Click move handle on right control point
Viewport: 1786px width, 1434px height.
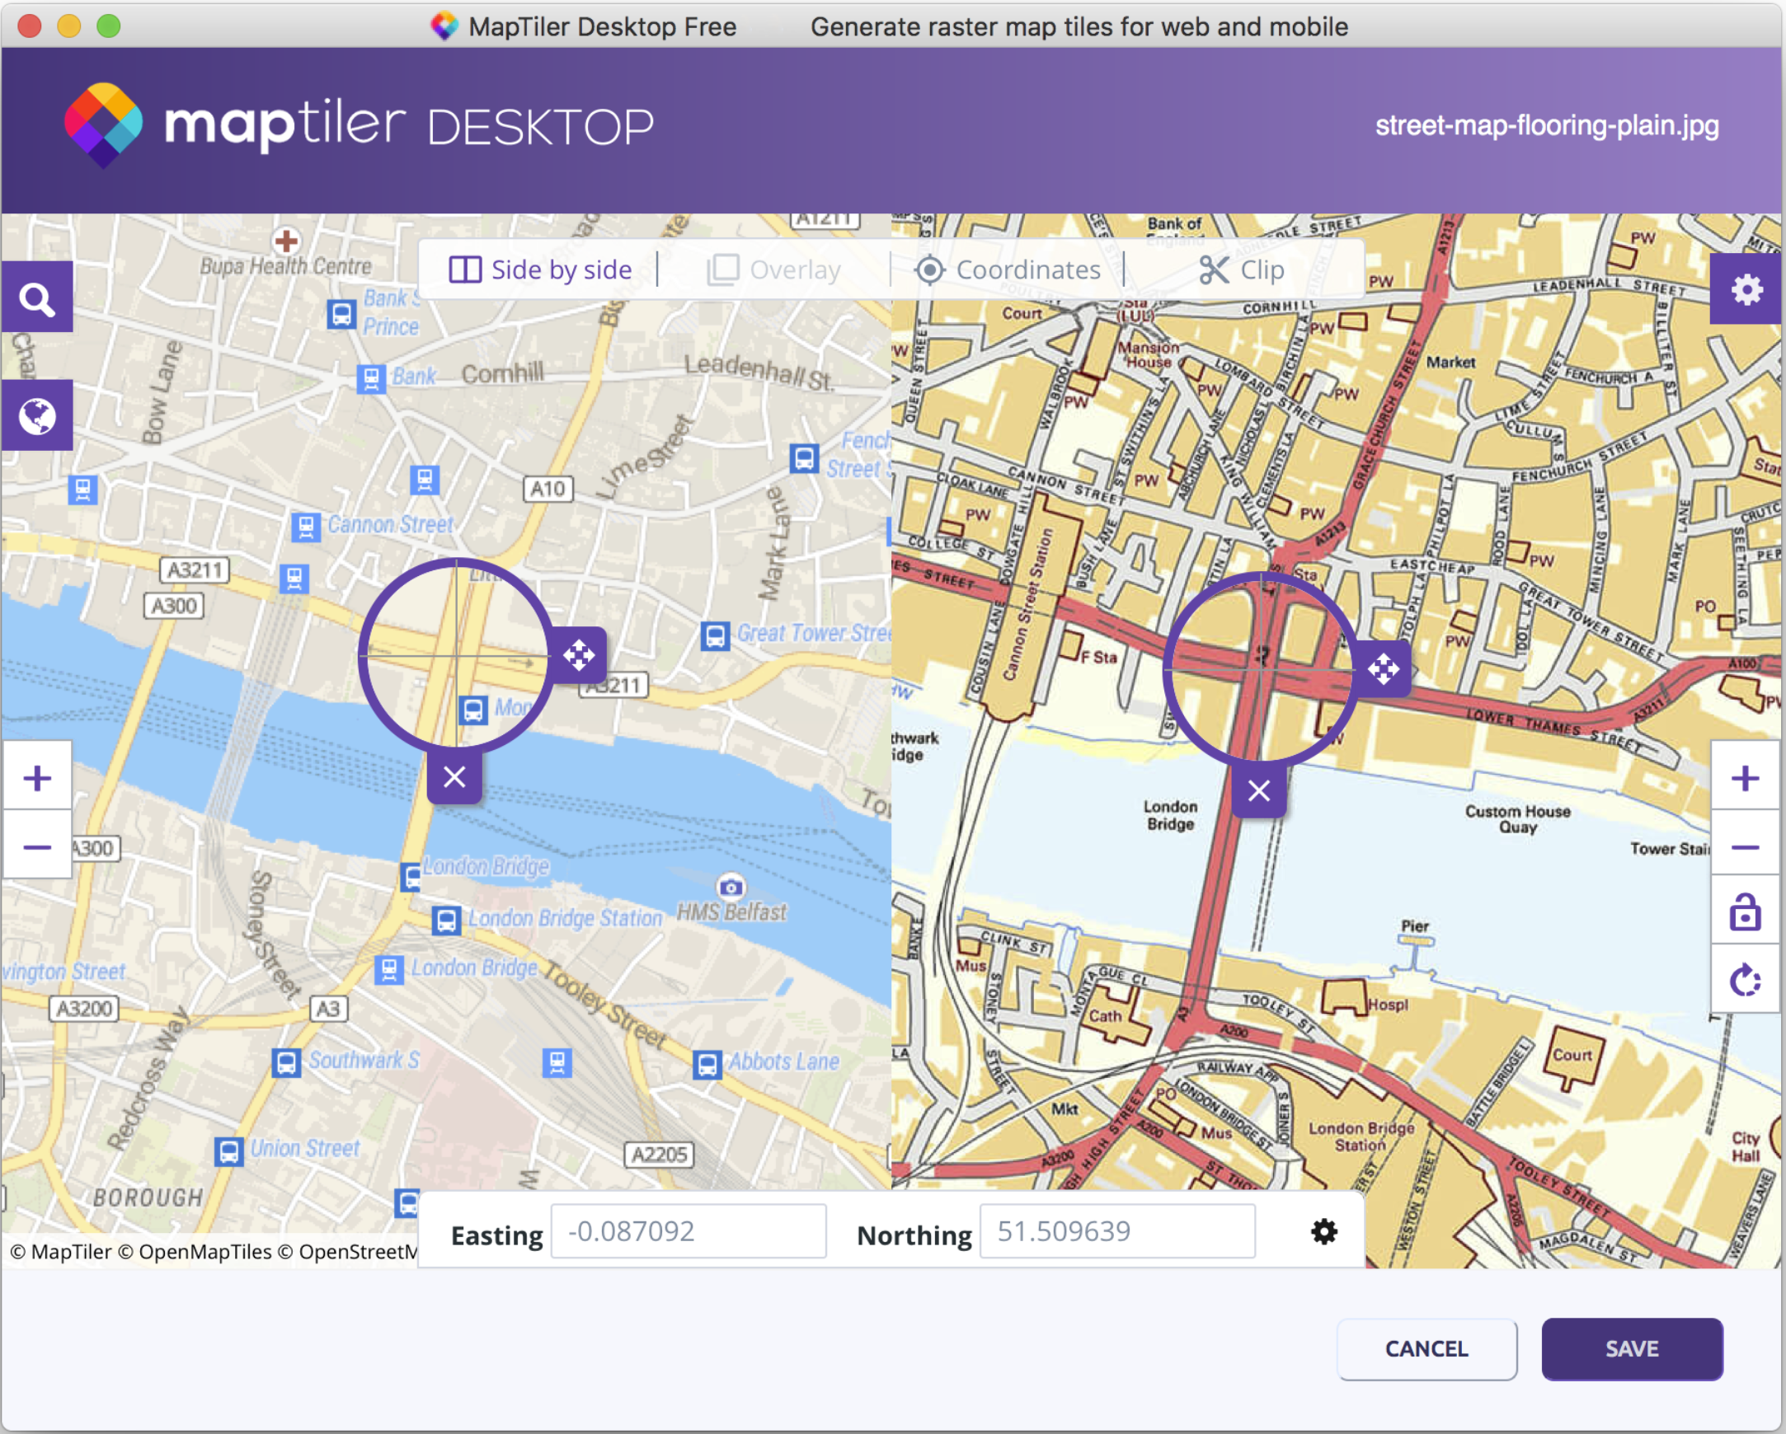(1384, 668)
